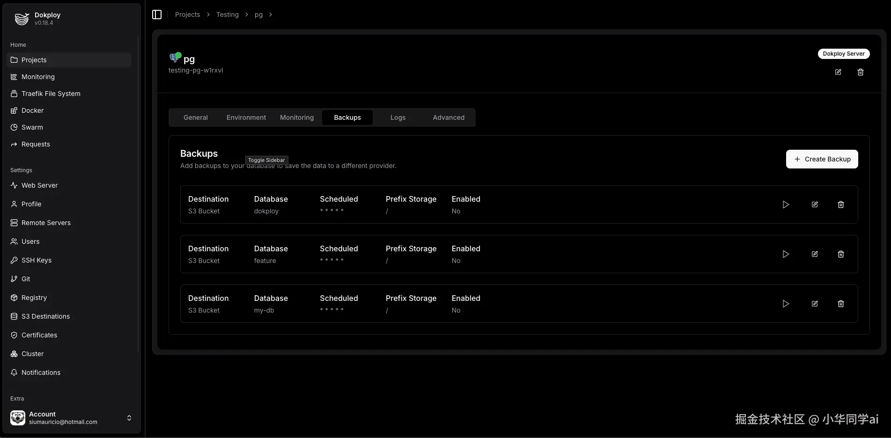Click the Dokploy v0.18.4 version text
This screenshot has height=438, width=891.
point(44,23)
